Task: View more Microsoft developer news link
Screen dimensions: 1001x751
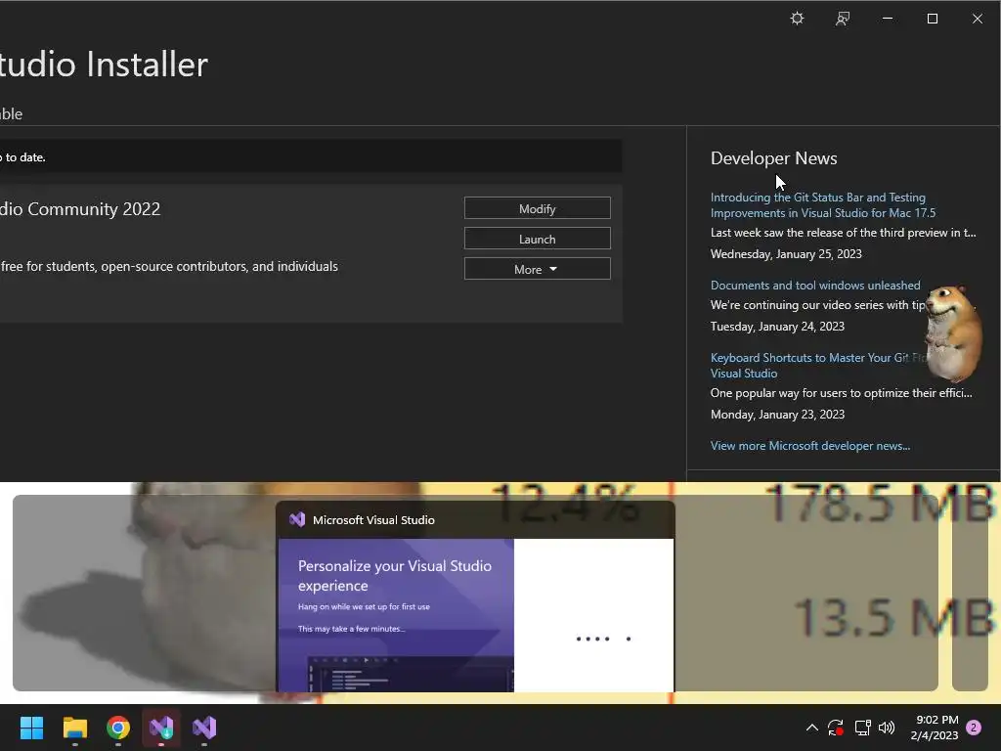Action: click(x=810, y=446)
